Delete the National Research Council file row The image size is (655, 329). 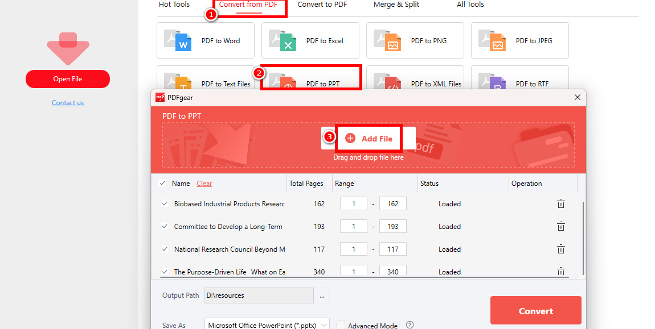coord(560,249)
